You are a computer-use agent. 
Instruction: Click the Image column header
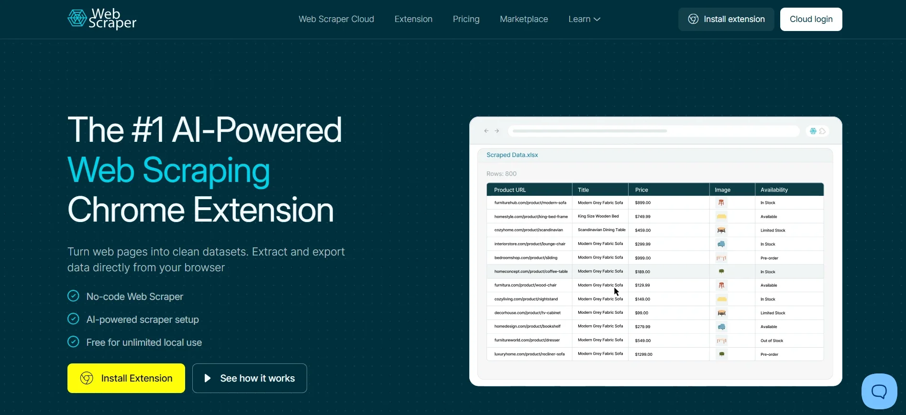pos(732,190)
